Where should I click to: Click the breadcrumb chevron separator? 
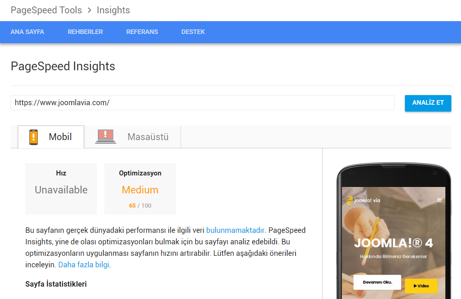(x=89, y=10)
